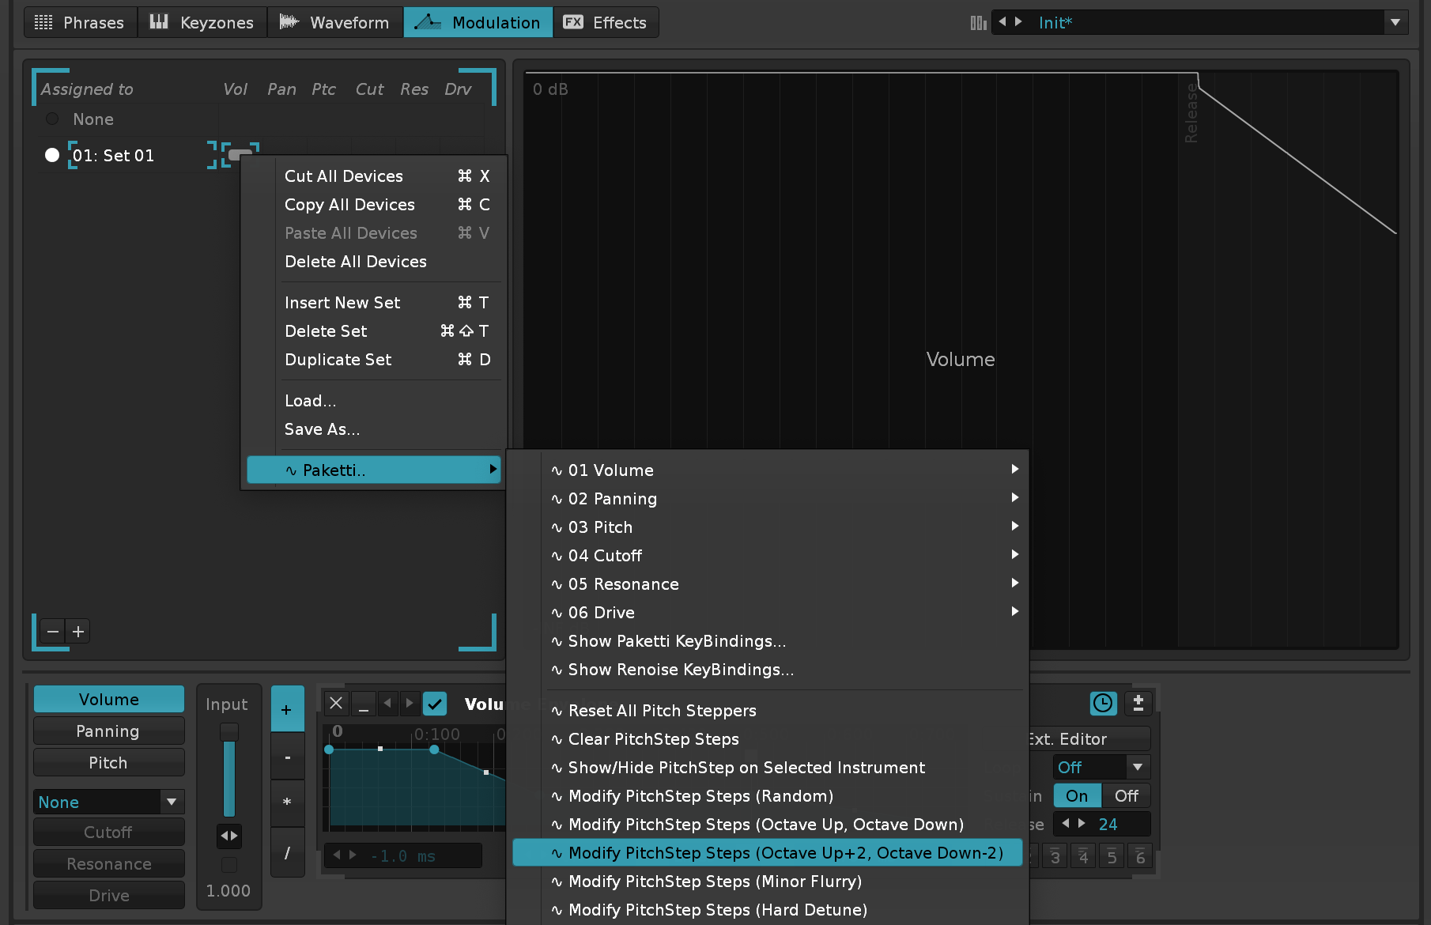This screenshot has height=925, width=1431.
Task: Switch Sustain to Off
Action: 1126,796
